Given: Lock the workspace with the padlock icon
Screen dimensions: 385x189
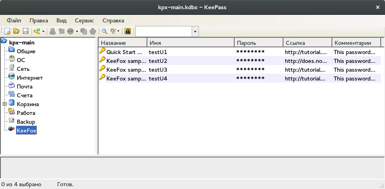Looking at the screenshot, I should (127, 31).
